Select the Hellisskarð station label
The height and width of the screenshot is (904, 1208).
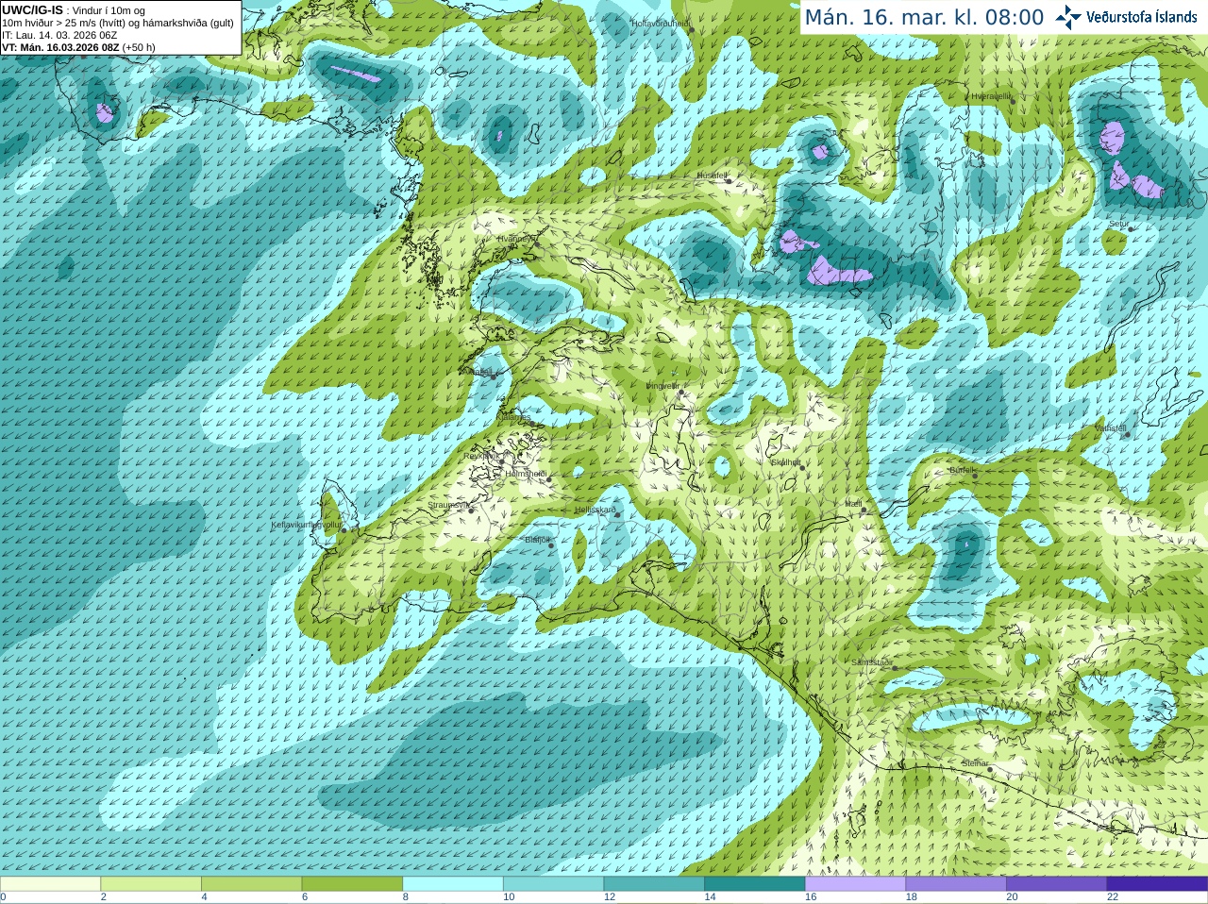pyautogui.click(x=596, y=510)
